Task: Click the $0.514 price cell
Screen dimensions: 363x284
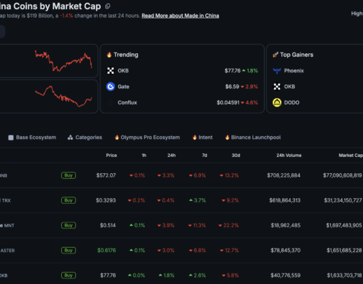Action: click(108, 225)
